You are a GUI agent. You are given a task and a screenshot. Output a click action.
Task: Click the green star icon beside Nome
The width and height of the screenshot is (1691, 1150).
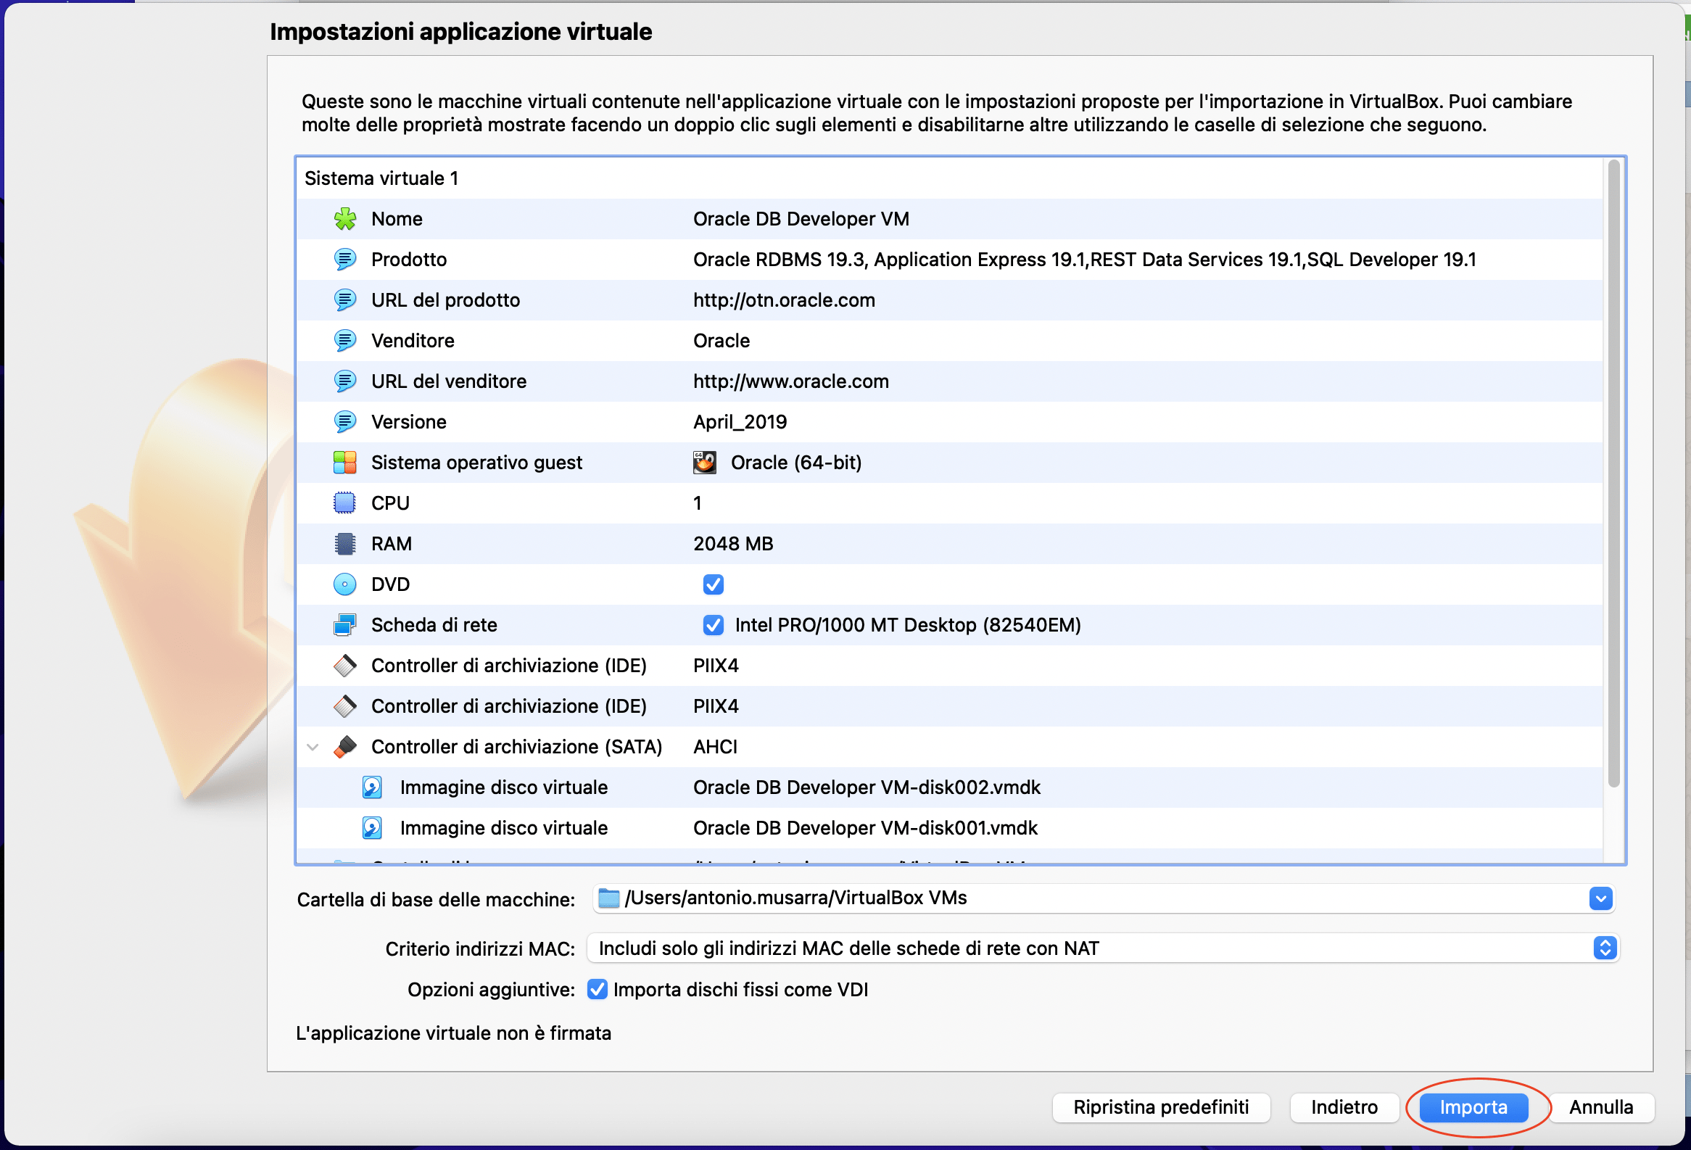coord(345,219)
